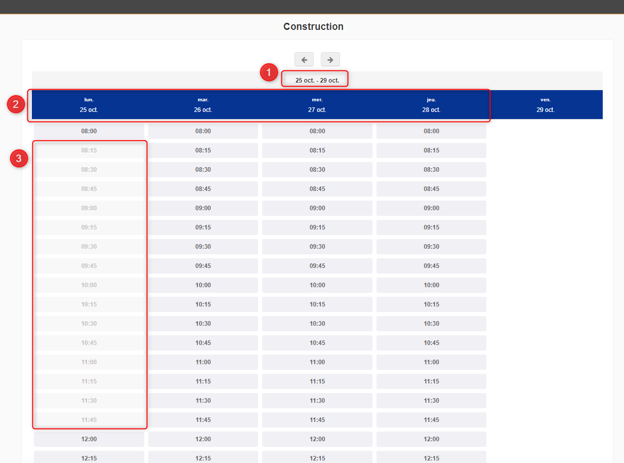
Task: Go to next week with right arrow
Action: 330,59
